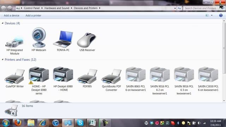Viewport: 226px width, 127px height.
Task: Expand the Hardware and Sound breadcrumb arrow
Action: click(71, 8)
